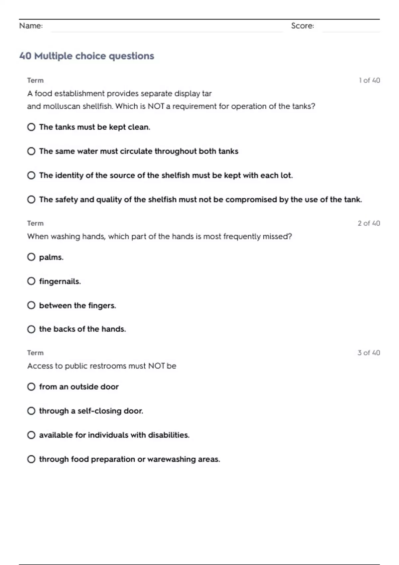Screen dimensions: 399x565
Task: Click the '2 of 40' question counter
Action: (x=369, y=223)
